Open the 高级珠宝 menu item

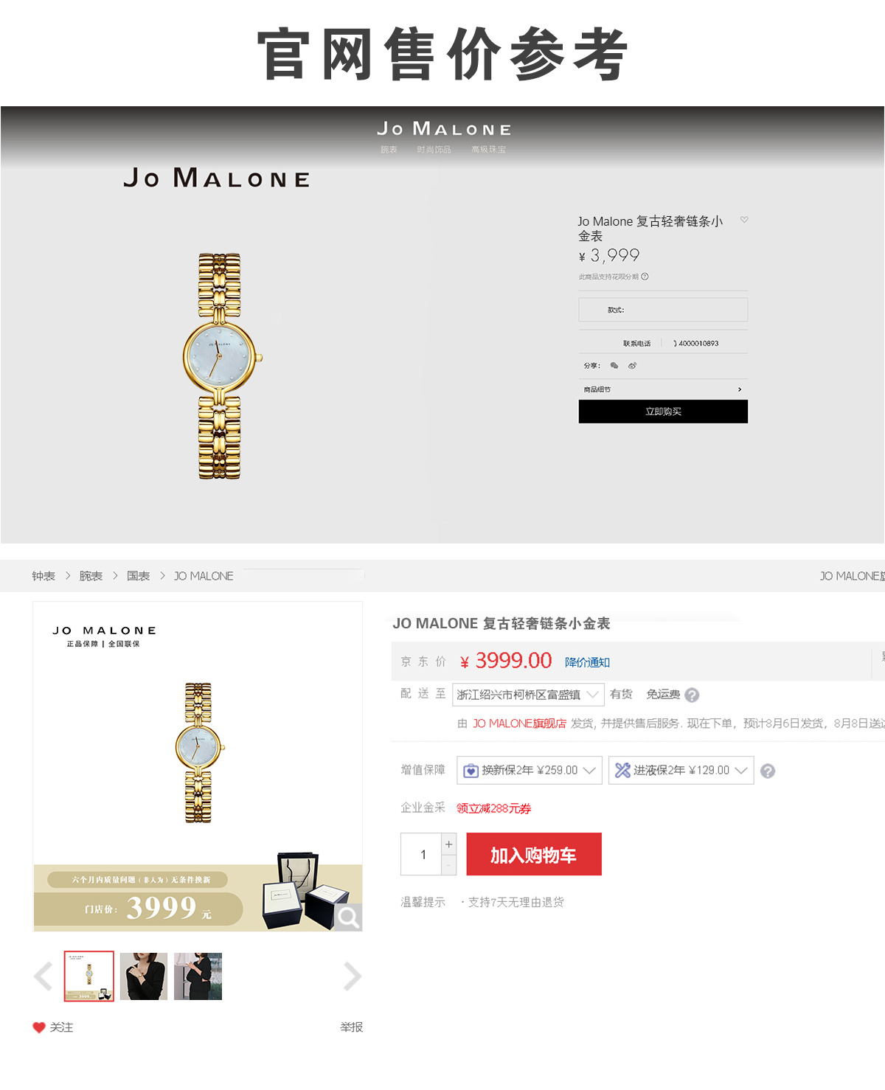489,150
